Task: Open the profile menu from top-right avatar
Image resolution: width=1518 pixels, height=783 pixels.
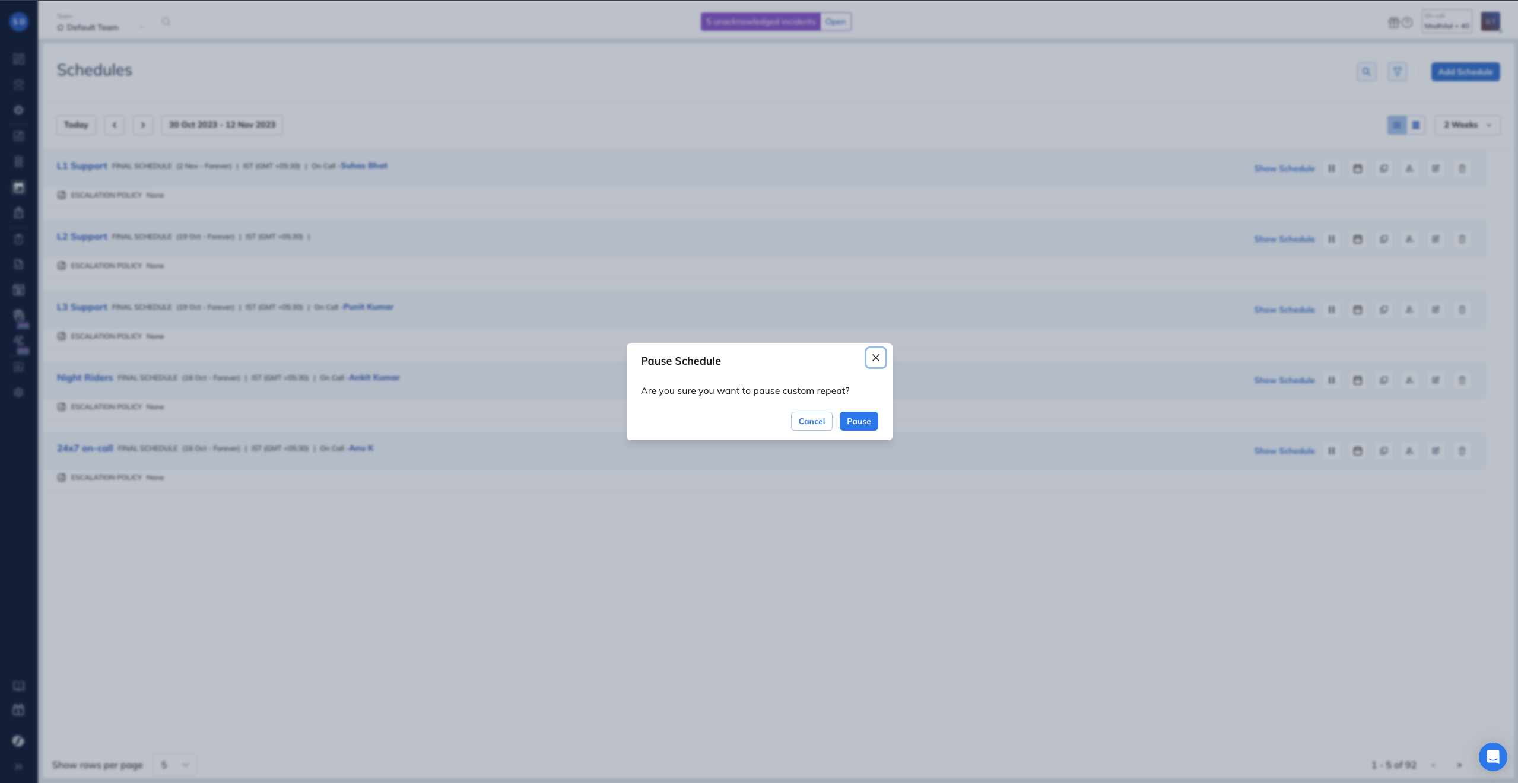Action: [x=1490, y=21]
